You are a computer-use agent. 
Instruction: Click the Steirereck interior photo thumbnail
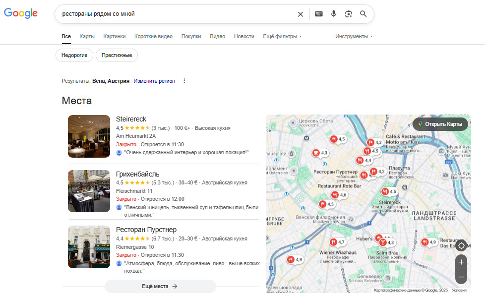pyautogui.click(x=89, y=136)
